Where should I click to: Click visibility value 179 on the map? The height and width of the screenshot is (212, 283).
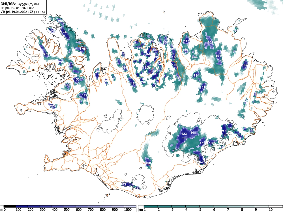(x=82, y=49)
